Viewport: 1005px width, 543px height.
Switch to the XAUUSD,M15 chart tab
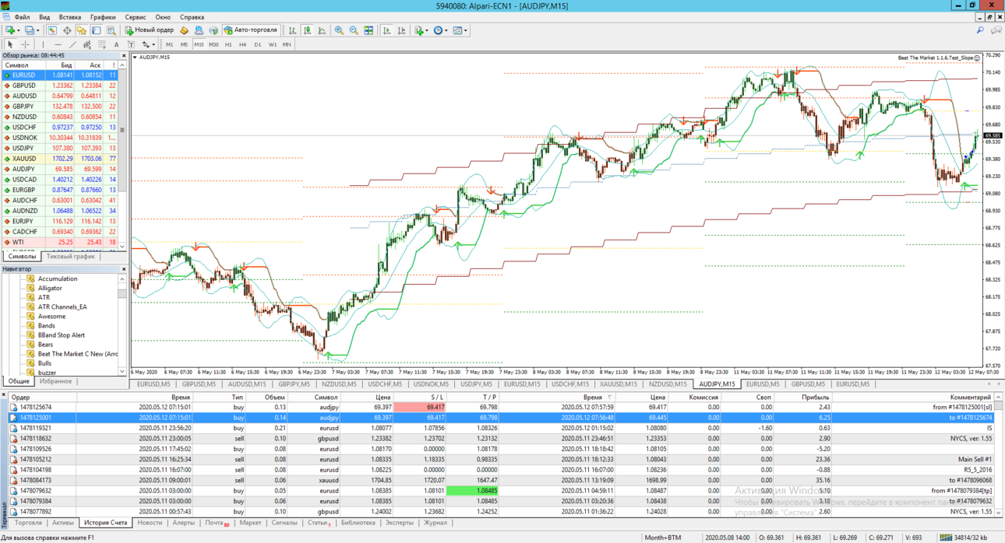coord(619,384)
